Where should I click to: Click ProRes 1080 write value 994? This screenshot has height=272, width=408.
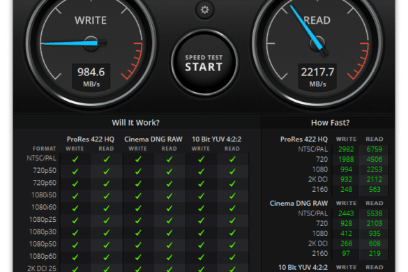[347, 169]
